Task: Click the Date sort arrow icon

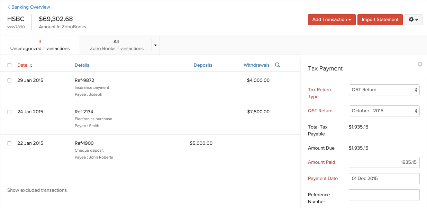Action: pyautogui.click(x=31, y=65)
